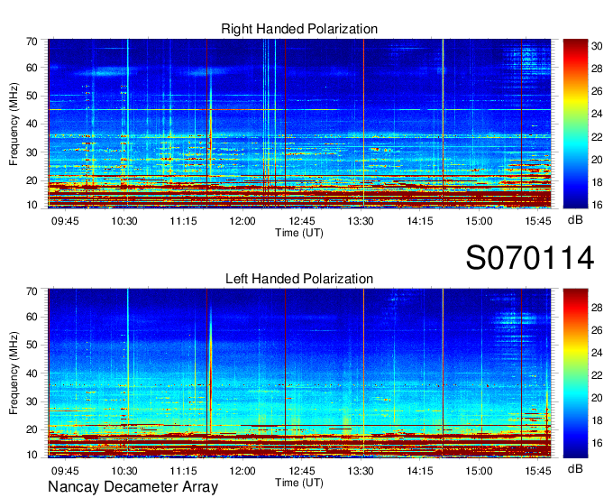Select the "11:15" tick under Left Handed plot
The width and height of the screenshot is (613, 498).
[x=183, y=471]
